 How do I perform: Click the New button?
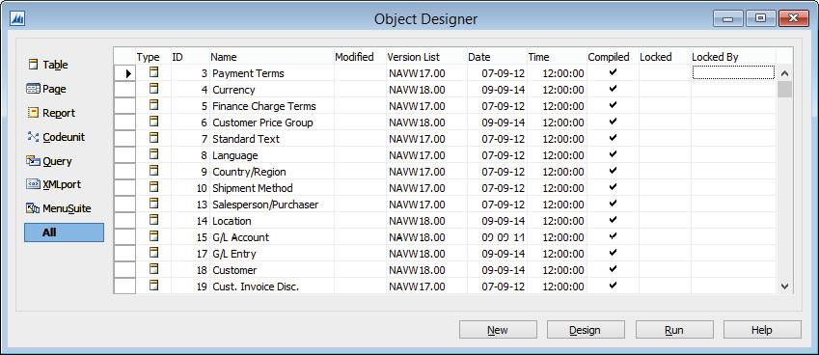coord(498,330)
